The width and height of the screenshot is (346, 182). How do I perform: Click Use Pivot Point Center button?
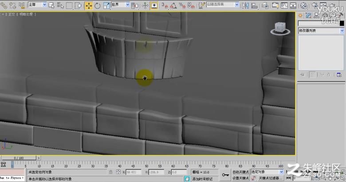(134, 5)
